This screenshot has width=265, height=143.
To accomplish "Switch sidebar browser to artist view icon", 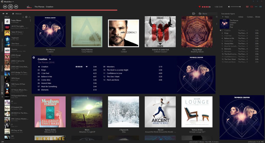I will click(23, 17).
